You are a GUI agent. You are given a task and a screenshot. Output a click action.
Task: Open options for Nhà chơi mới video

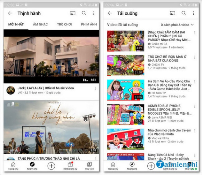tap(195, 131)
